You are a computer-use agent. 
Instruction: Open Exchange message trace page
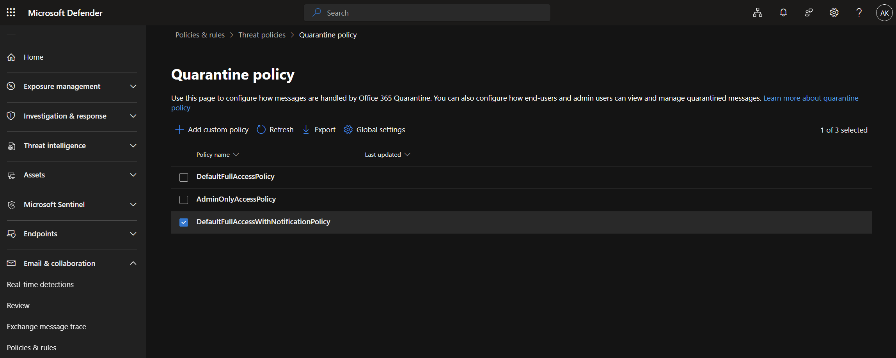pos(46,326)
